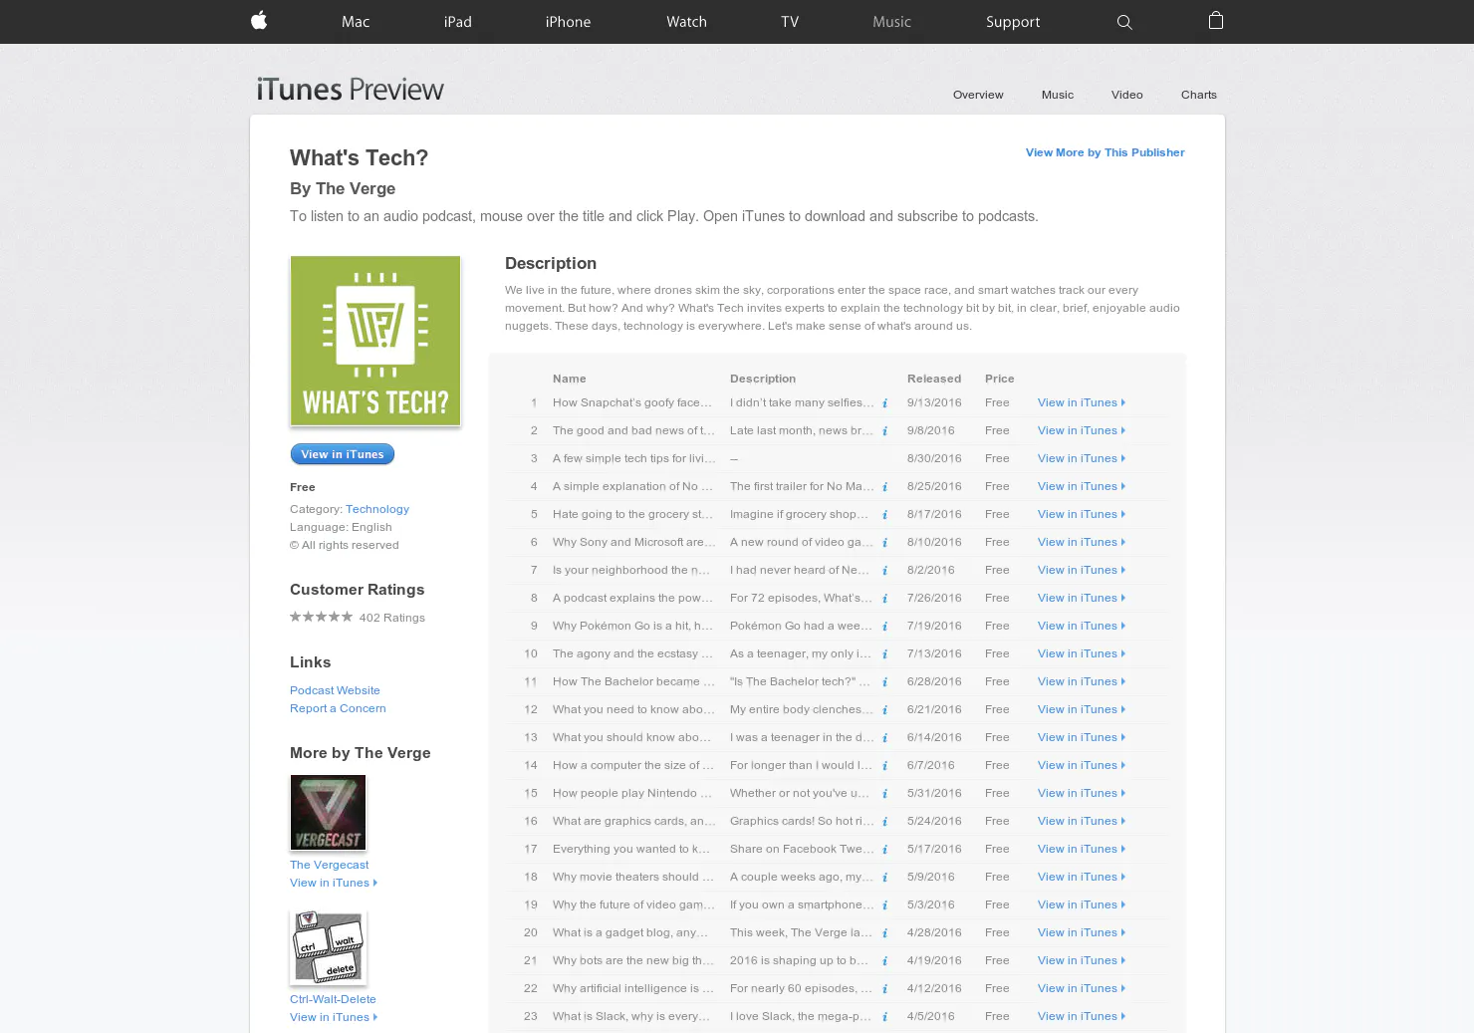Click info icon for How Snapchat's goofy face

(x=884, y=403)
